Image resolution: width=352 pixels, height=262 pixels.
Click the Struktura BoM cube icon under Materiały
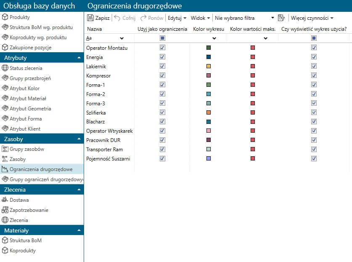pyautogui.click(x=5, y=241)
